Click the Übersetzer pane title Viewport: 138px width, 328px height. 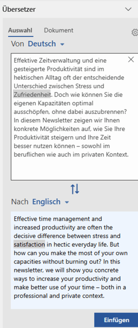(x=19, y=9)
